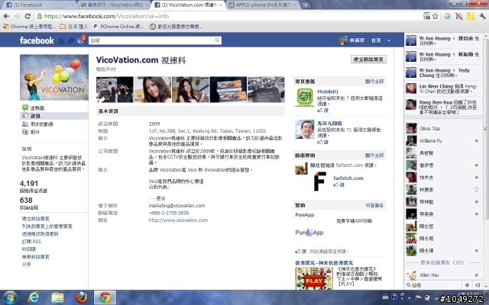Subscribe via the RSS link in sidebar
The height and width of the screenshot is (305, 489).
pos(31,242)
